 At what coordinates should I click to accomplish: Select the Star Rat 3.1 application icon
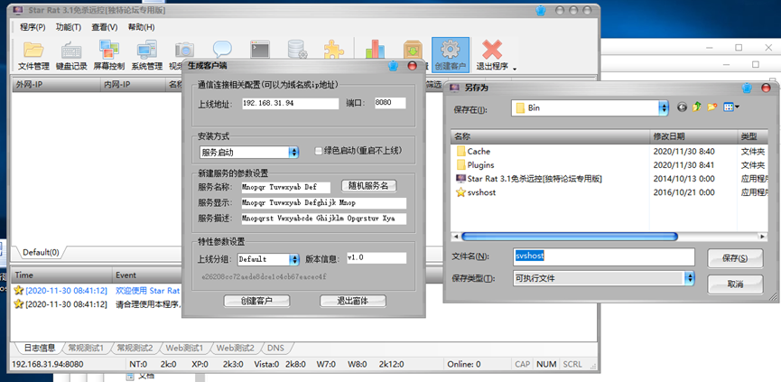pos(460,178)
